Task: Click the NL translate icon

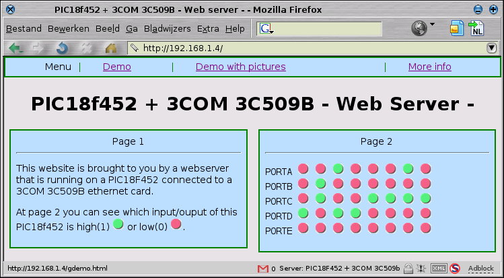Action: [x=476, y=28]
